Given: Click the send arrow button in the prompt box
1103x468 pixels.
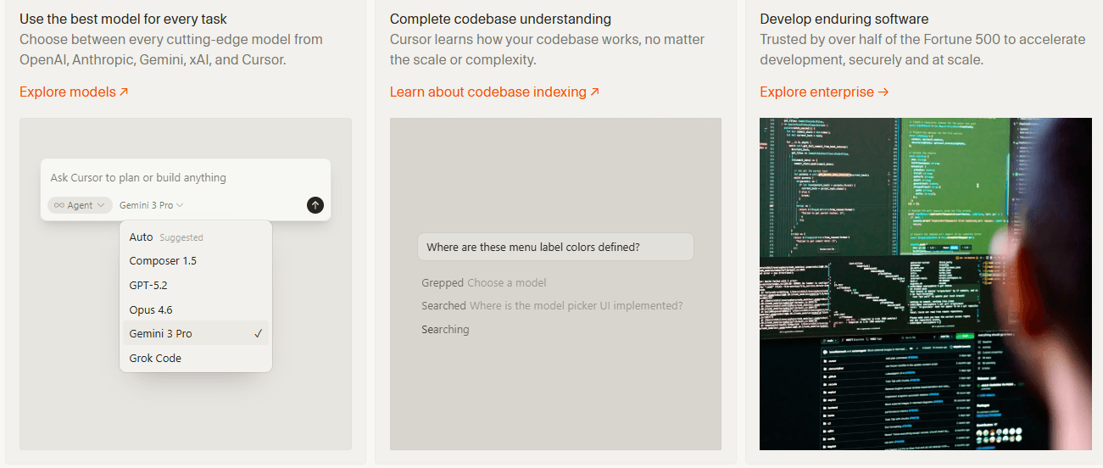Looking at the screenshot, I should [315, 205].
